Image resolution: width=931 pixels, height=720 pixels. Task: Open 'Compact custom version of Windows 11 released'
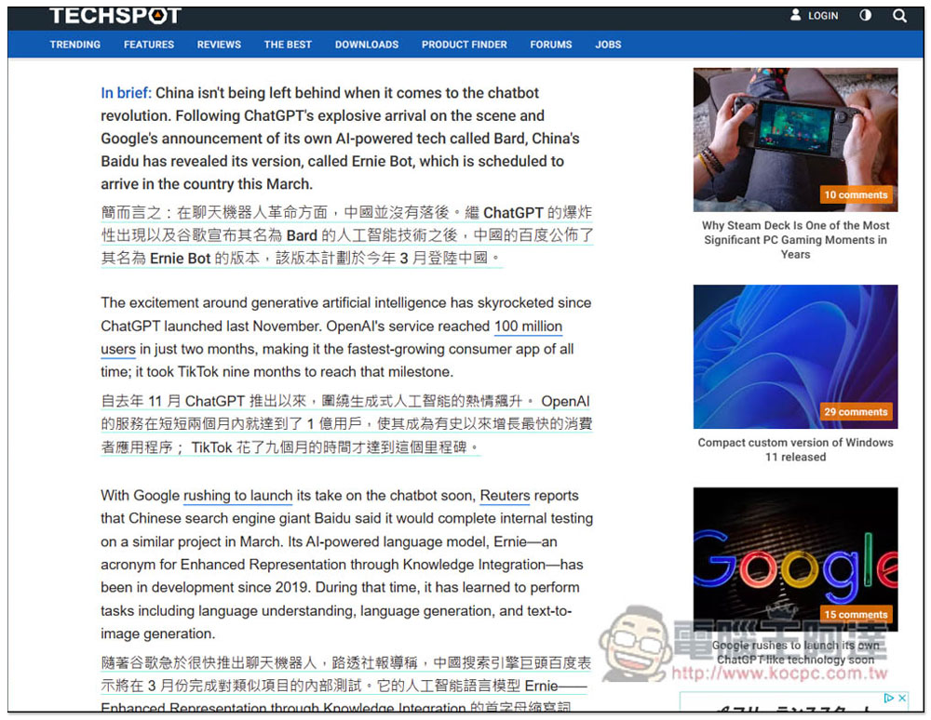795,449
